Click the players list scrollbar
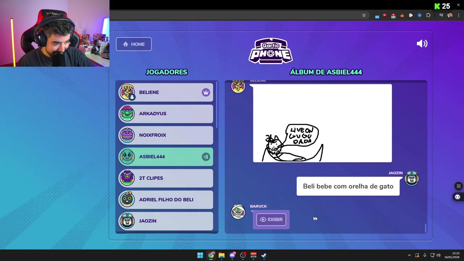Viewport: 464px width, 261px height. tap(216, 105)
